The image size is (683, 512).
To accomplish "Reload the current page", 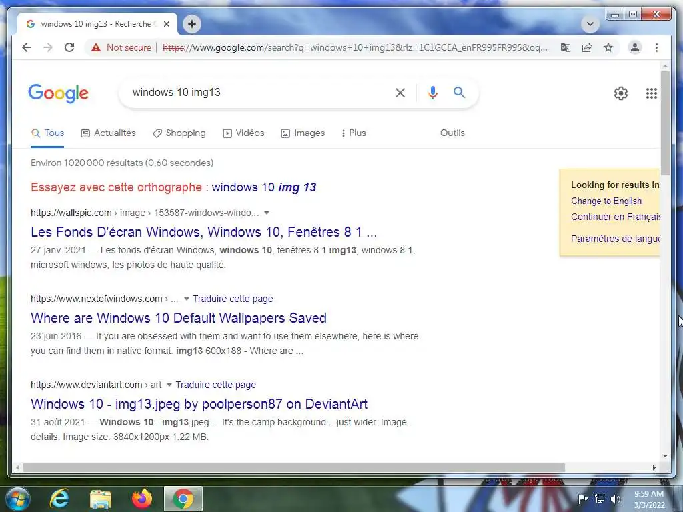I will 69,47.
